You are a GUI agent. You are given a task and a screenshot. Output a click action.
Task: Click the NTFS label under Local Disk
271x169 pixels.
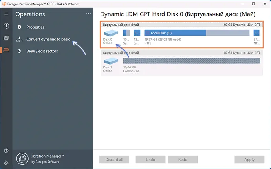pos(148,43)
